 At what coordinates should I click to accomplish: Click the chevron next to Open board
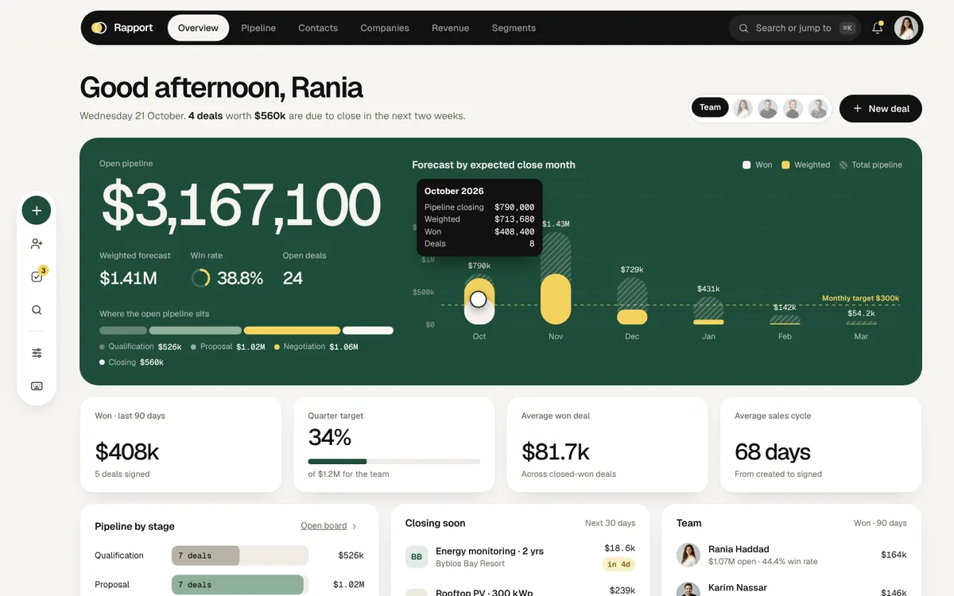[x=355, y=526]
